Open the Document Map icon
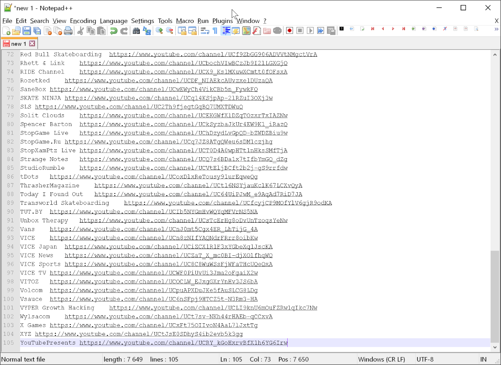The image size is (501, 365). (246, 30)
